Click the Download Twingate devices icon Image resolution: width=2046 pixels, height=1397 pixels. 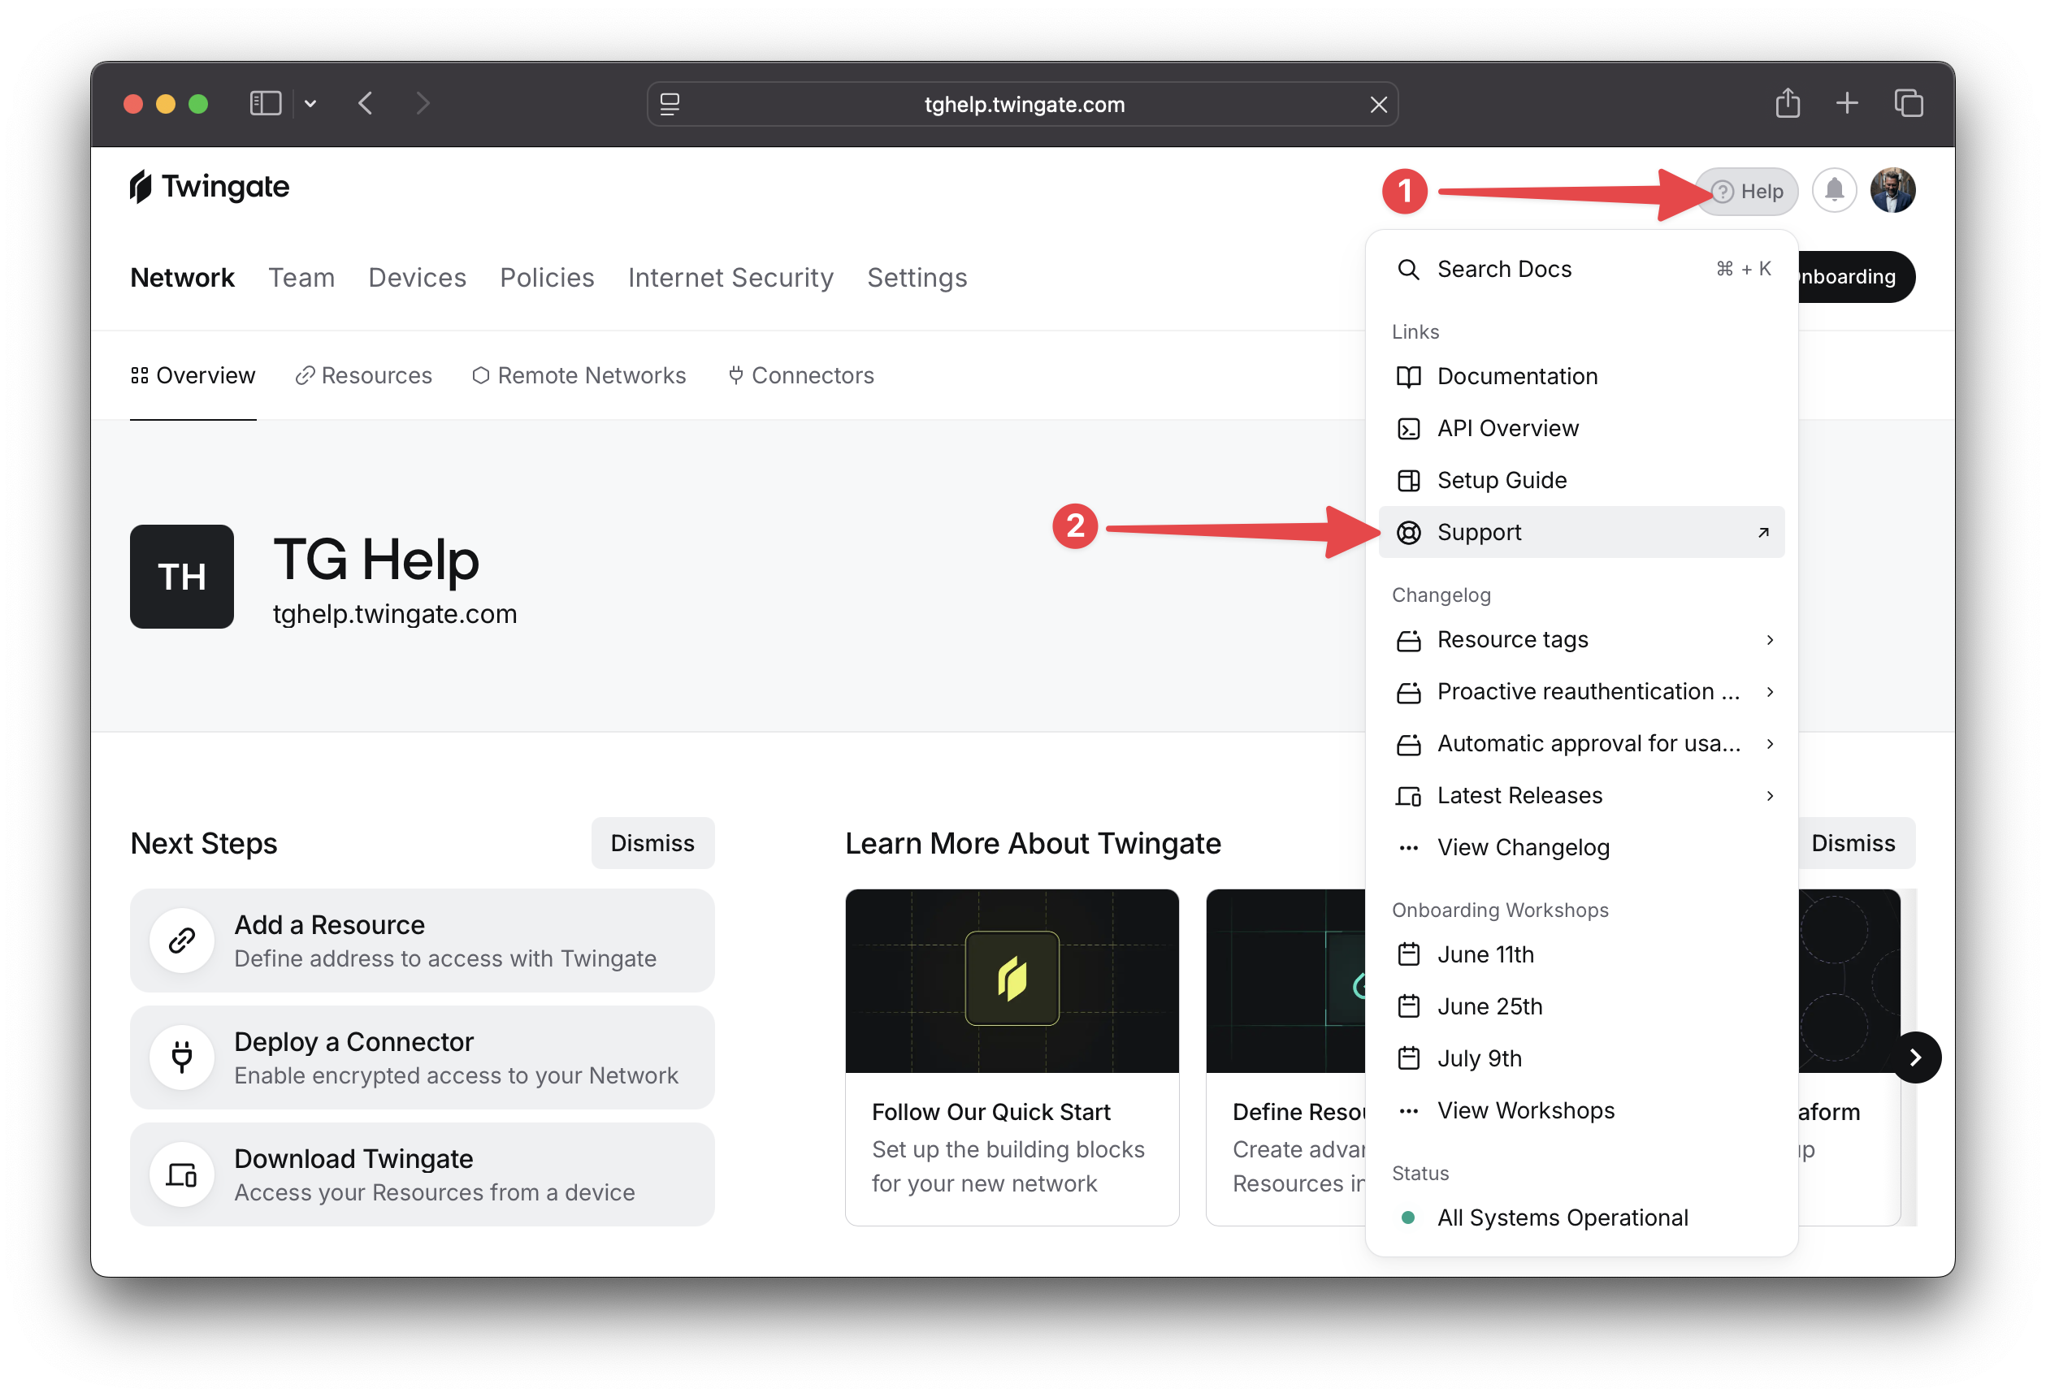tap(182, 1175)
